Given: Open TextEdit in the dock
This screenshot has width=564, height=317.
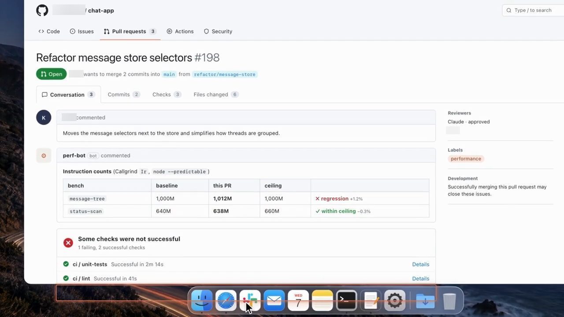Looking at the screenshot, I should 371,301.
